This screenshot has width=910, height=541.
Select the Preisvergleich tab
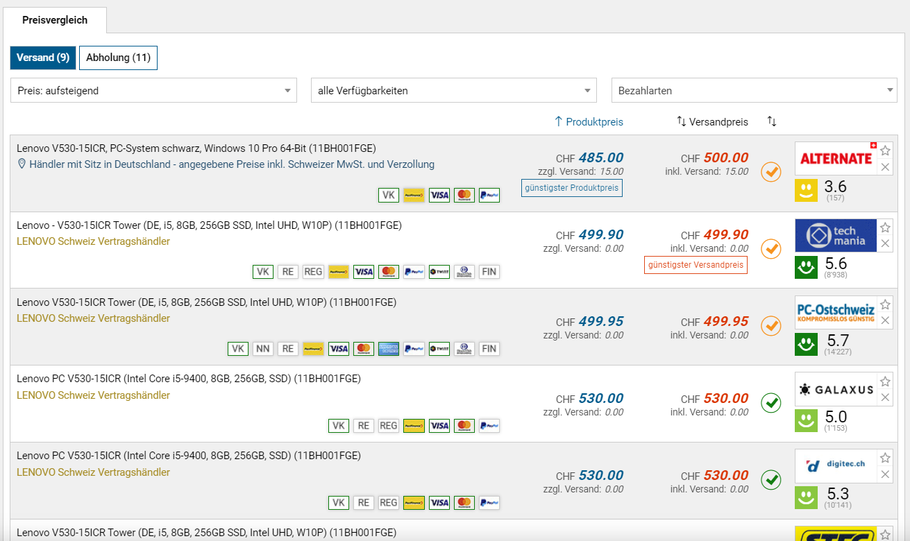(x=55, y=20)
